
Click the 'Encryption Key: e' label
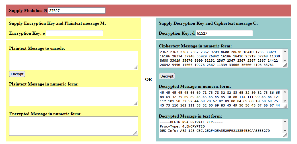point(27,33)
